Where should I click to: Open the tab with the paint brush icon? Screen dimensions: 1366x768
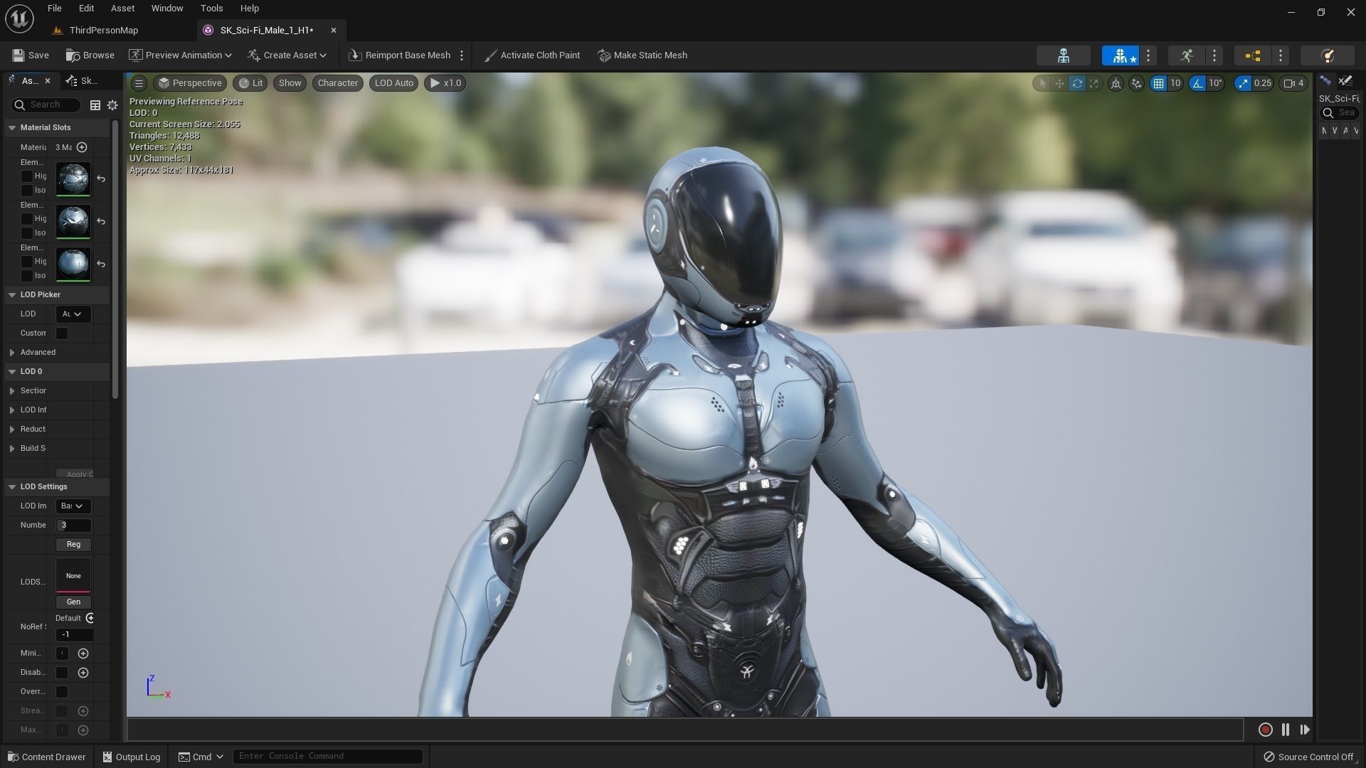(1345, 81)
